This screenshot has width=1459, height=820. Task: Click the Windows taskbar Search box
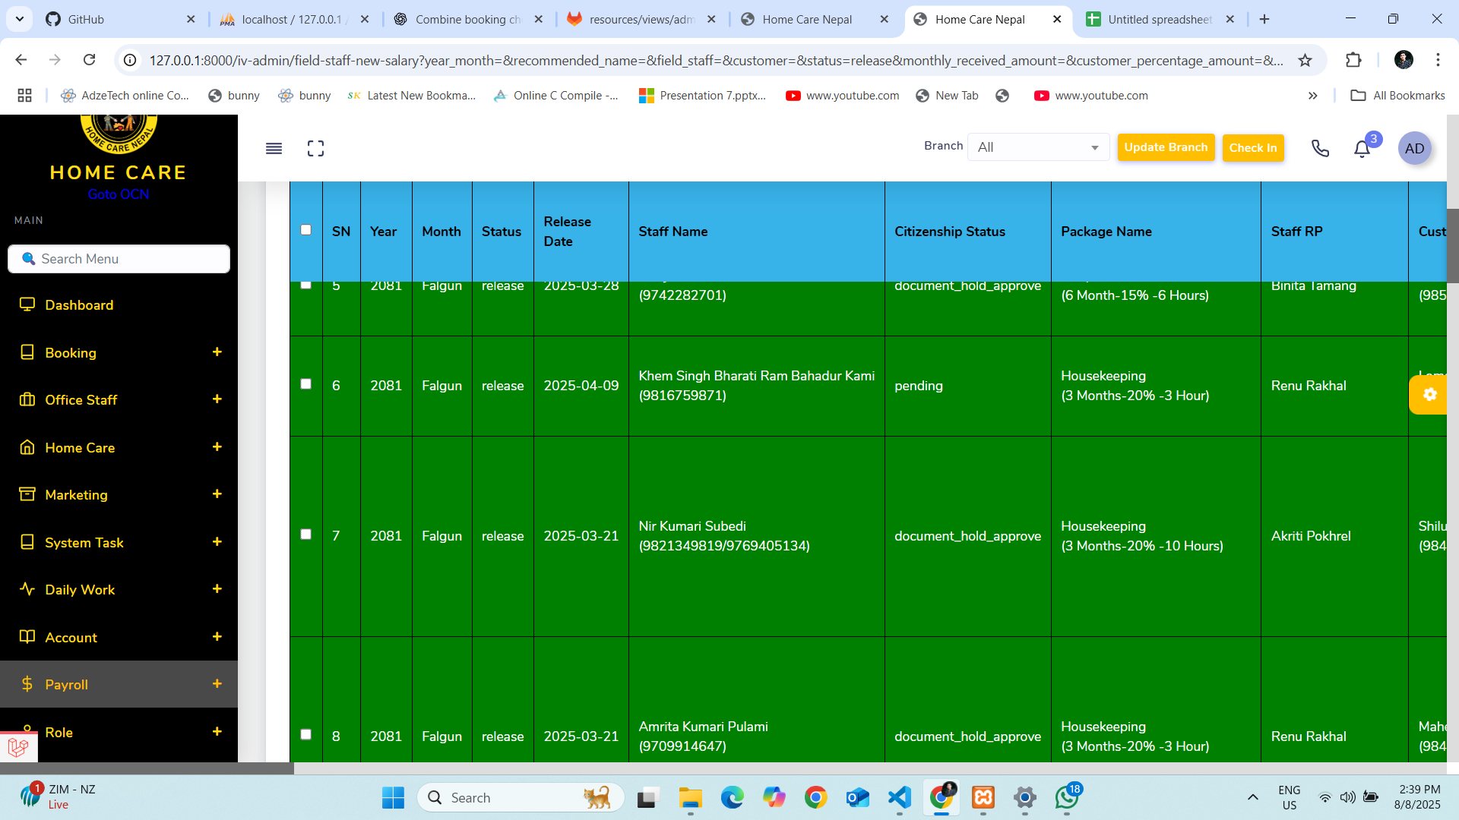click(521, 798)
